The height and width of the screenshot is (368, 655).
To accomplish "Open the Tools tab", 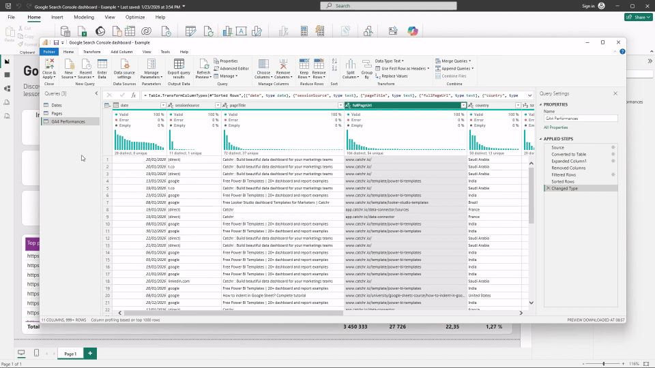I will pyautogui.click(x=165, y=52).
